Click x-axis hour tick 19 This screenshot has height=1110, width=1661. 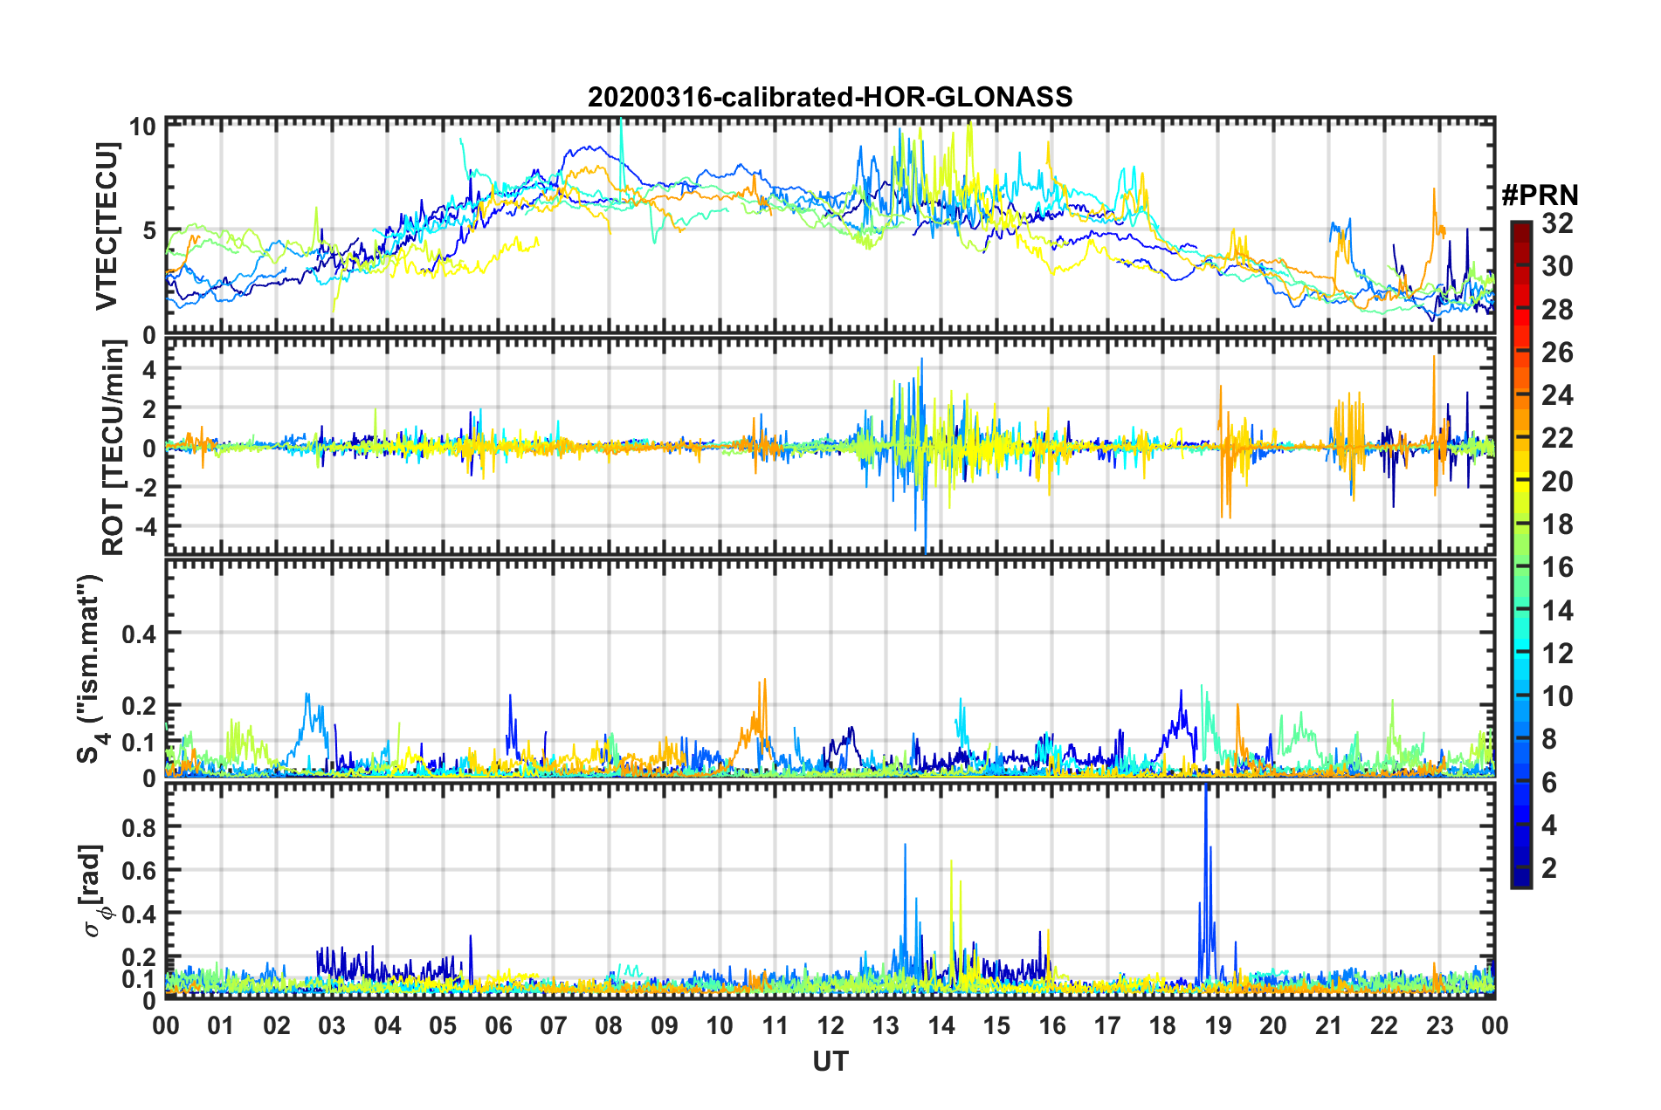pyautogui.click(x=1218, y=1025)
